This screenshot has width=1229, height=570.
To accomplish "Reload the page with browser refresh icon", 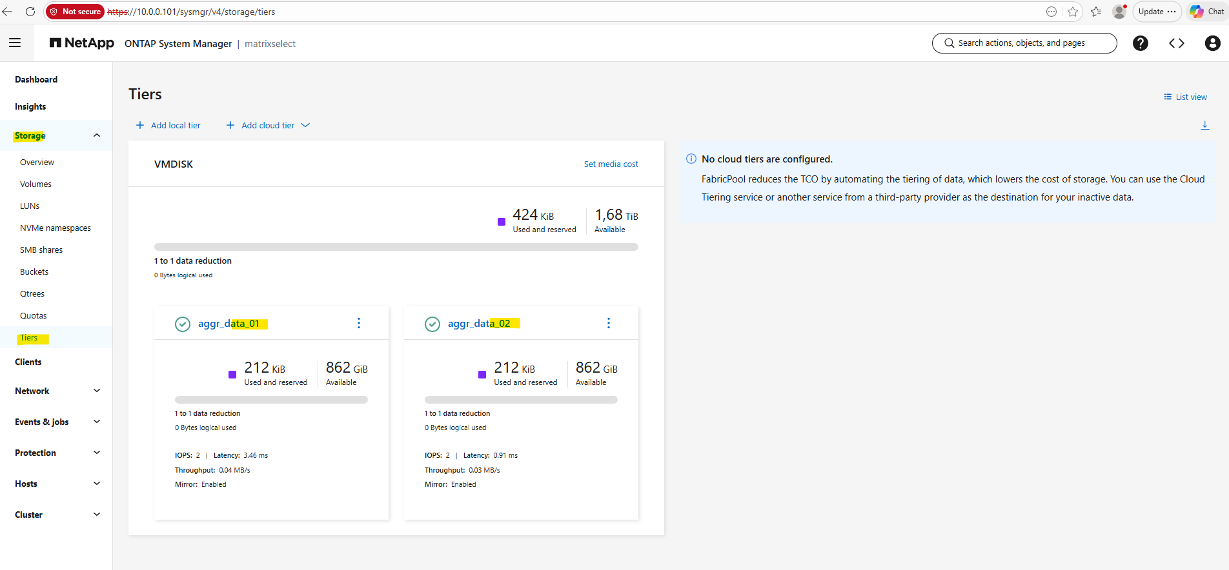I will [30, 12].
